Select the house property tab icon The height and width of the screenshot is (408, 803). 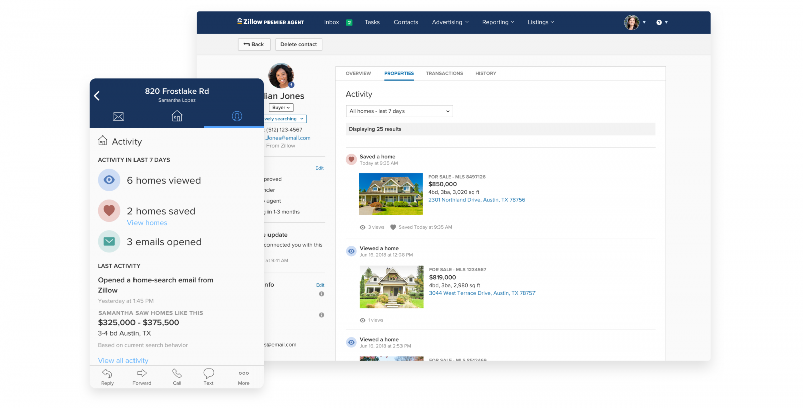[177, 116]
